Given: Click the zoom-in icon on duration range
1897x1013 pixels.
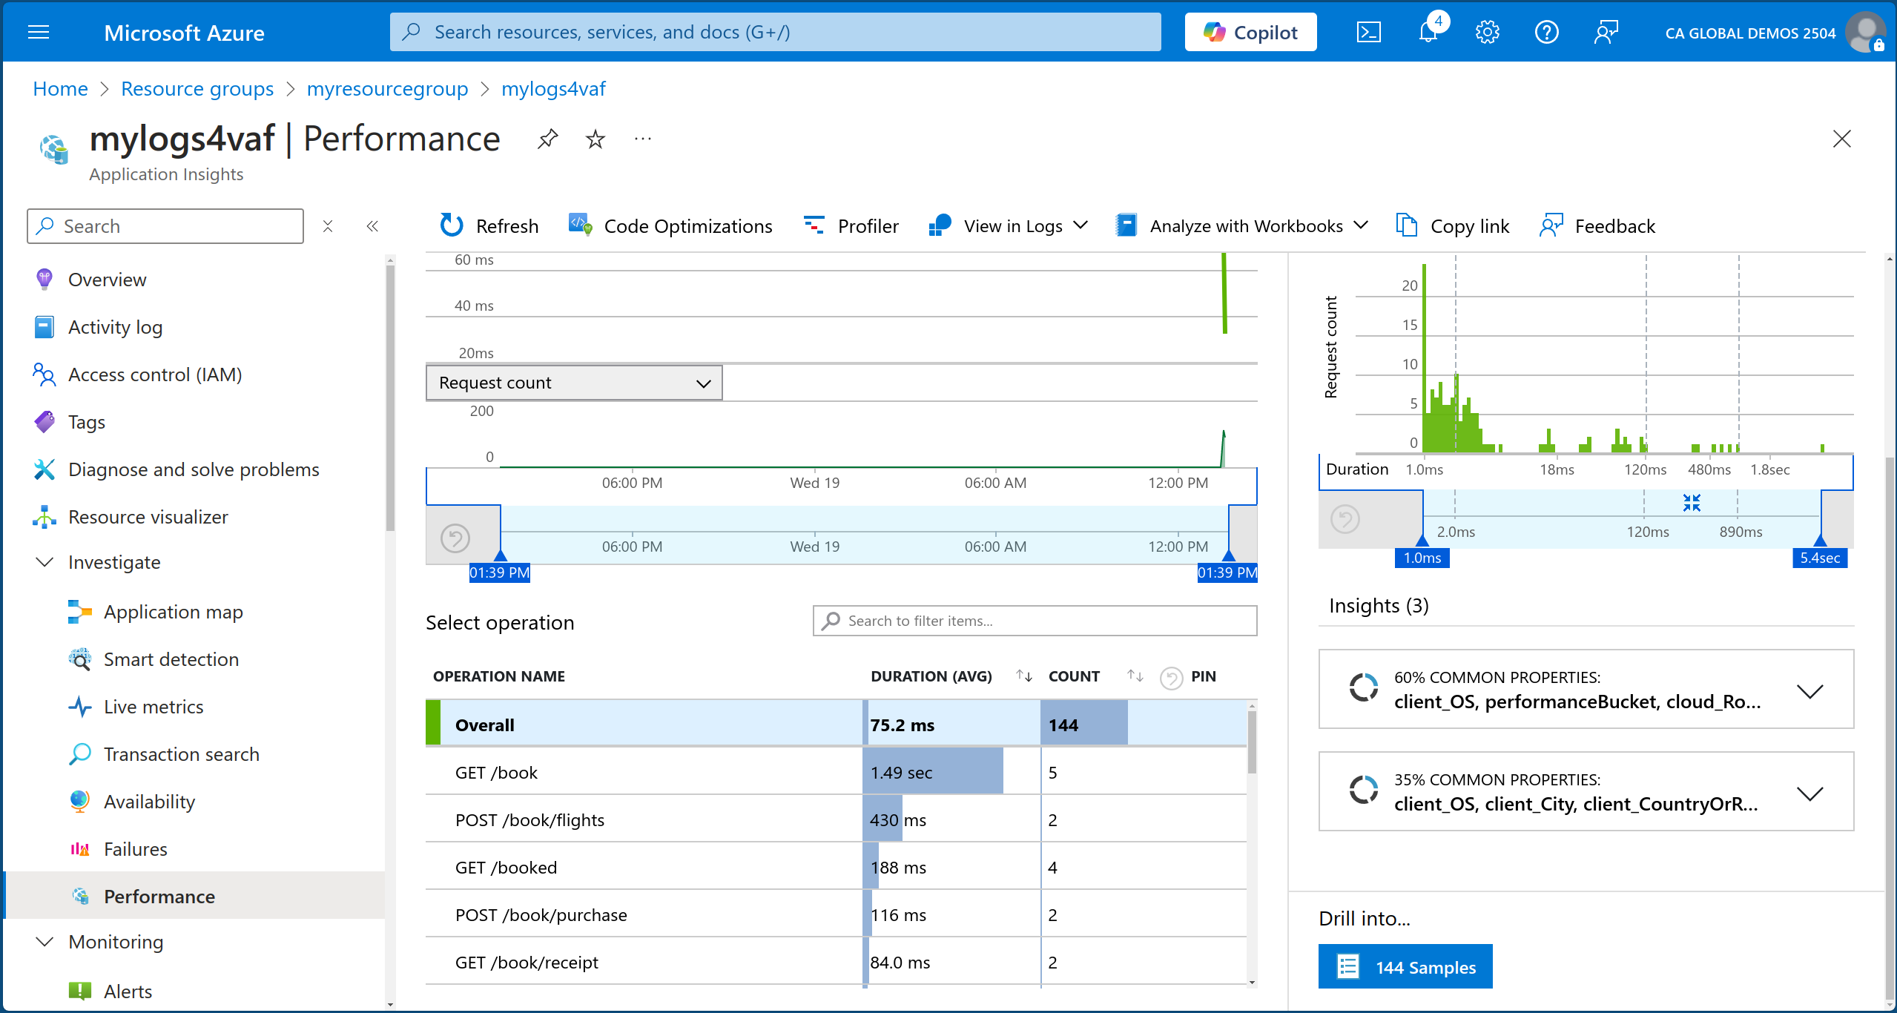Looking at the screenshot, I should coord(1692,503).
